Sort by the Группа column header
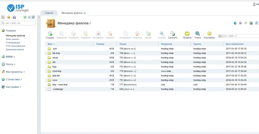The image size is (259, 134). pyautogui.click(x=207, y=44)
